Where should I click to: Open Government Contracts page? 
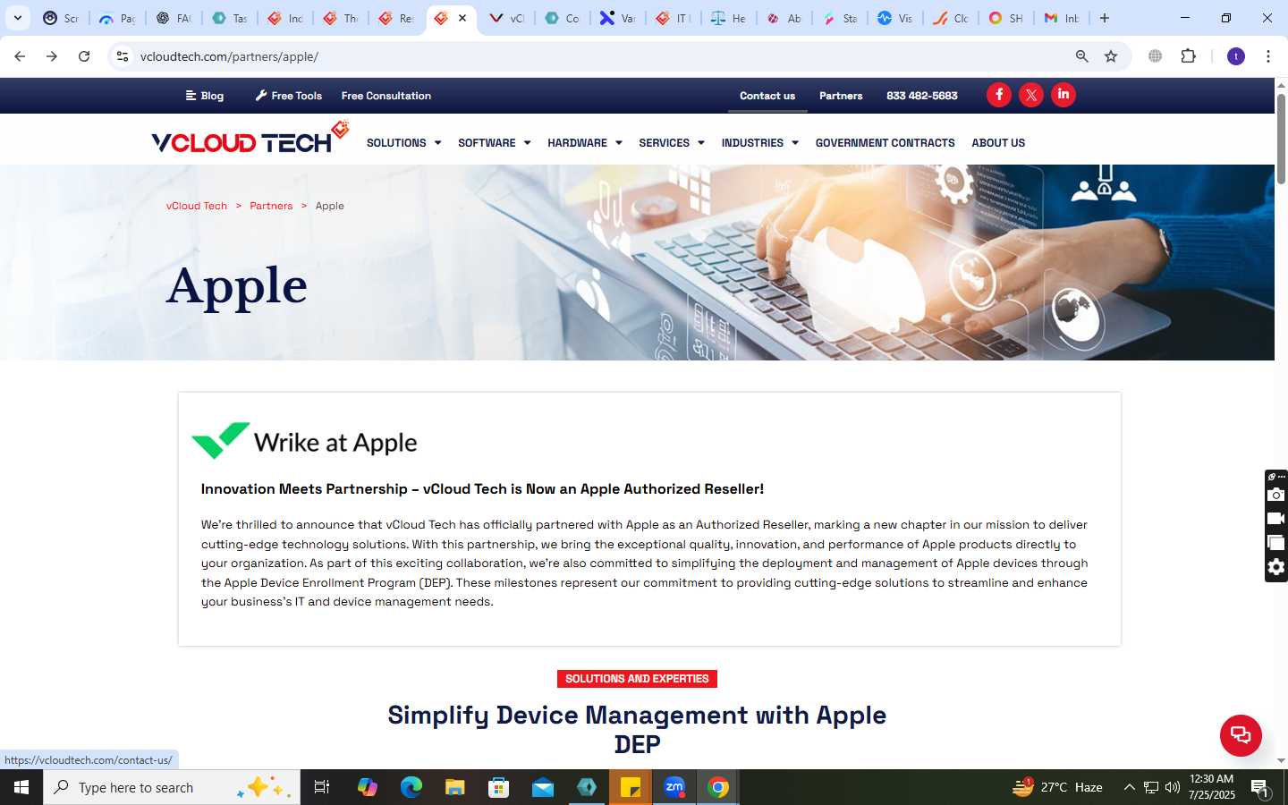[x=885, y=143]
